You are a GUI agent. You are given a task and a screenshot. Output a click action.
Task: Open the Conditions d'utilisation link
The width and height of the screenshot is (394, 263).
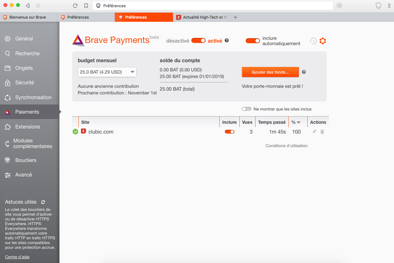tap(286, 146)
